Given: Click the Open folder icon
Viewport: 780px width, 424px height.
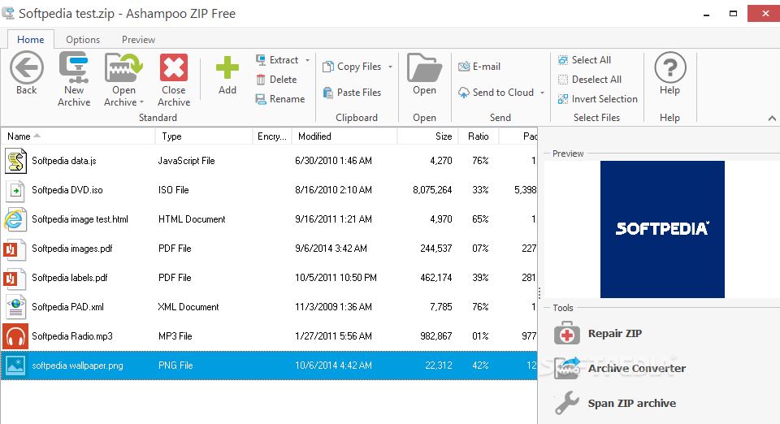Looking at the screenshot, I should pos(424,67).
